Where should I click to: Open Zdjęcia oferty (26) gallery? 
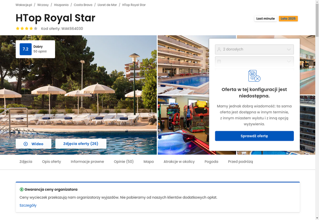pyautogui.click(x=81, y=144)
